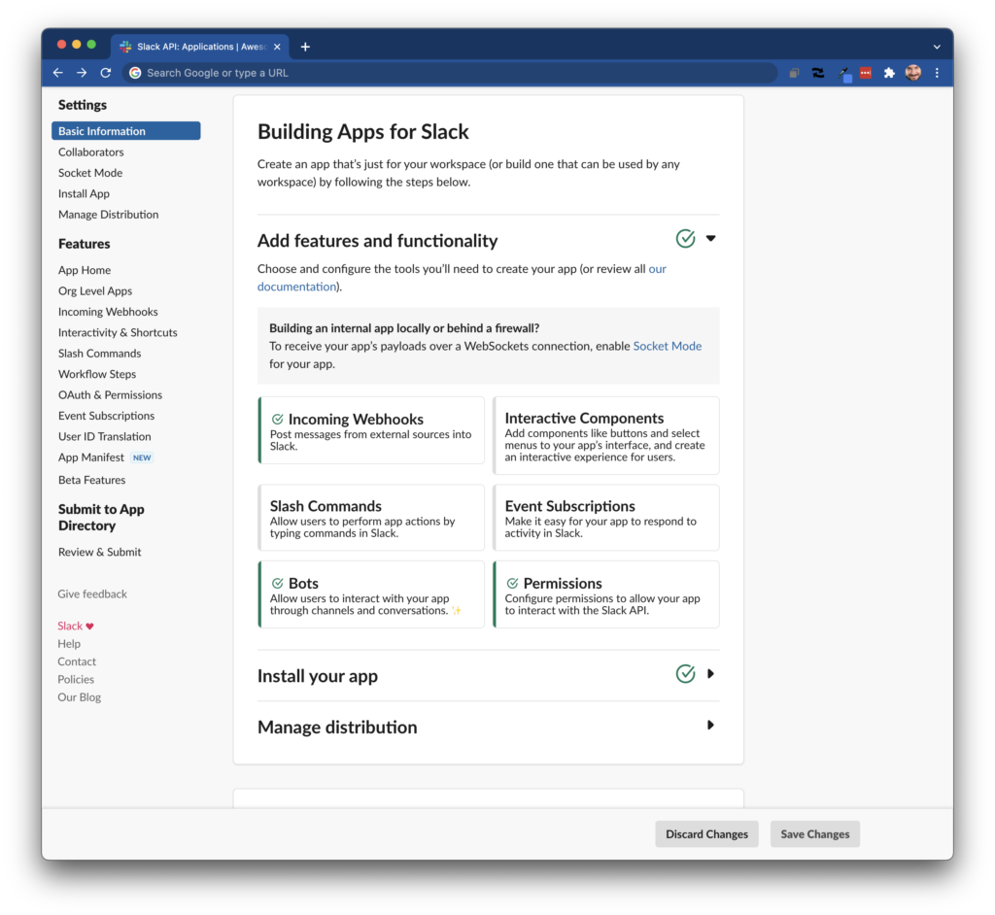Screen dimensions: 995x915
Task: Open Beta Features in the sidebar
Action: coord(92,481)
